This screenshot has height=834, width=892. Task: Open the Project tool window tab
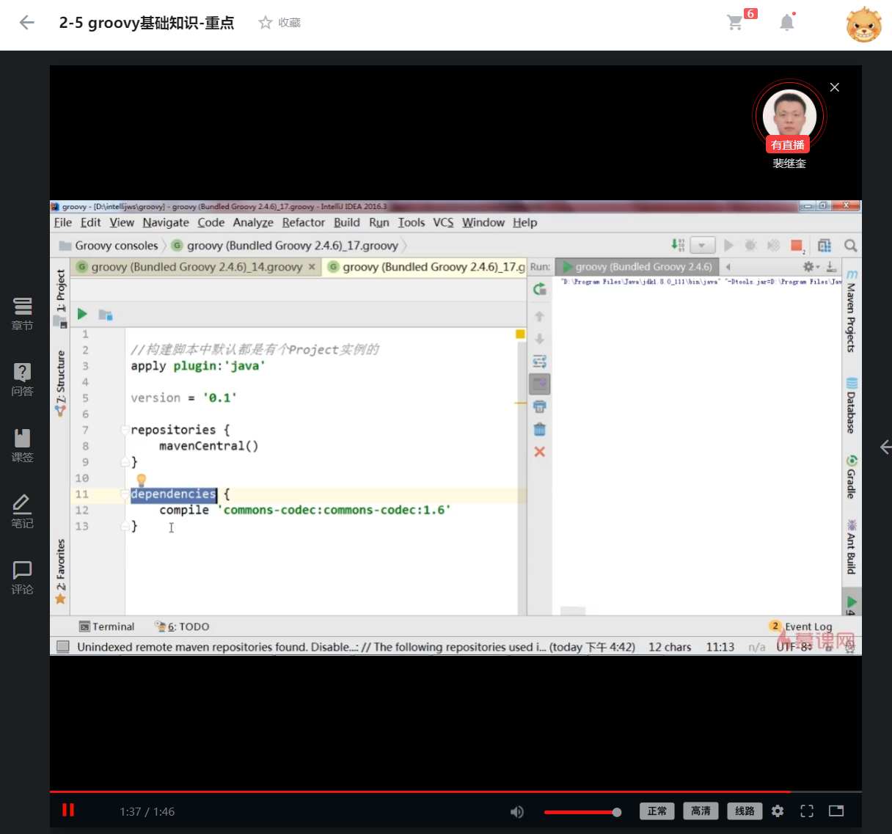[60, 297]
